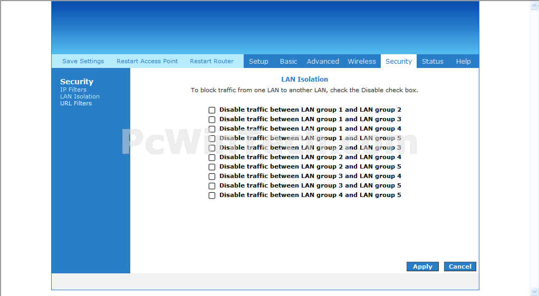Viewport: 539px width, 296px height.
Task: Open the Help tab
Action: point(464,61)
